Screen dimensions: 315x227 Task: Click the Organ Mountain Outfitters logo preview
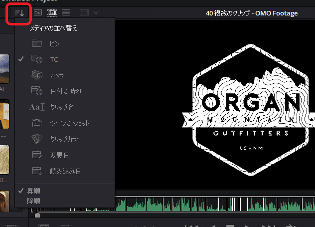(x=249, y=110)
